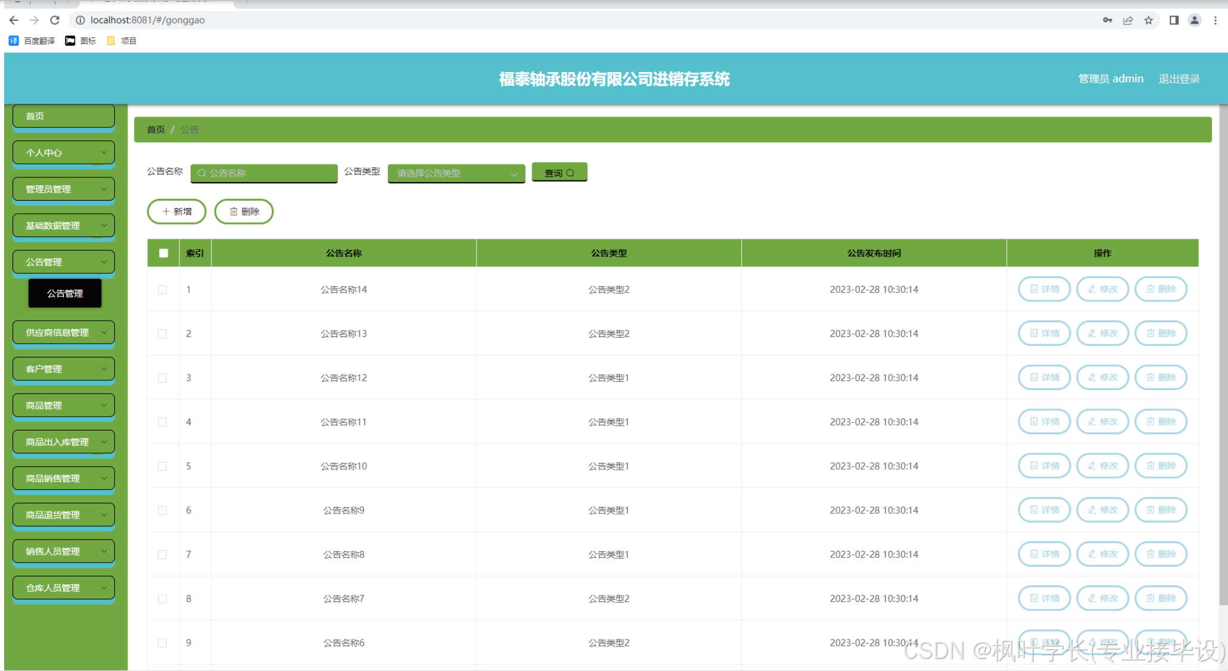Reload the page with the refresh icon
The width and height of the screenshot is (1228, 671).
(55, 20)
